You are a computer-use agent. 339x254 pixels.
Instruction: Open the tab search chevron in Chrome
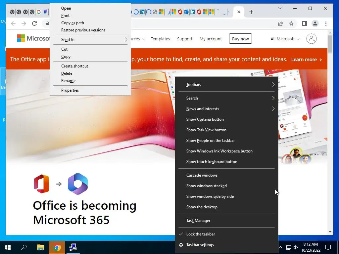tap(279, 8)
